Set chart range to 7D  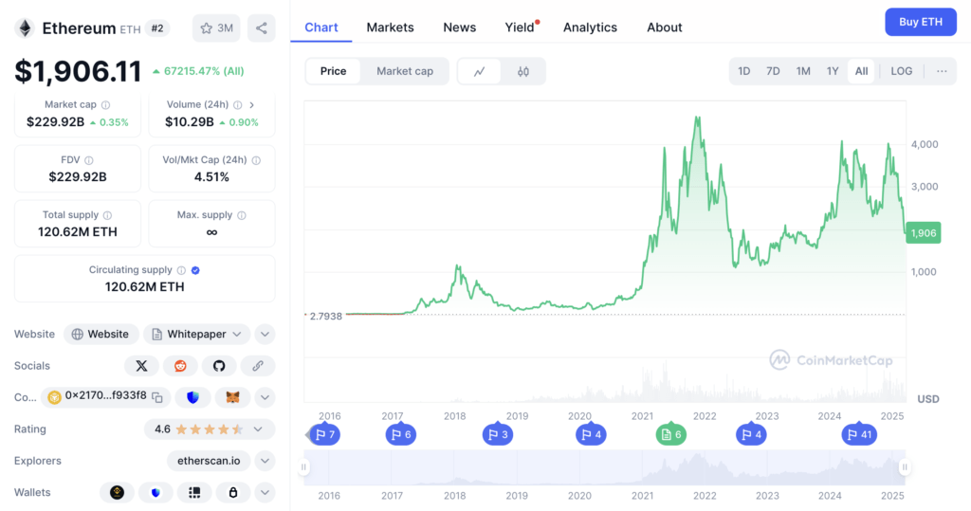pos(773,71)
